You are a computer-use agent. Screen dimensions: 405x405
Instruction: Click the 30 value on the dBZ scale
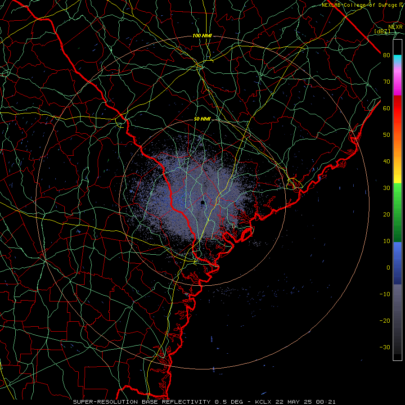(x=387, y=188)
